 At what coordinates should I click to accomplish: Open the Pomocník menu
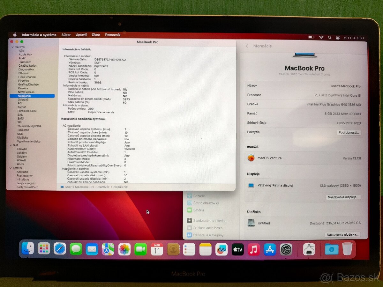coord(112,35)
